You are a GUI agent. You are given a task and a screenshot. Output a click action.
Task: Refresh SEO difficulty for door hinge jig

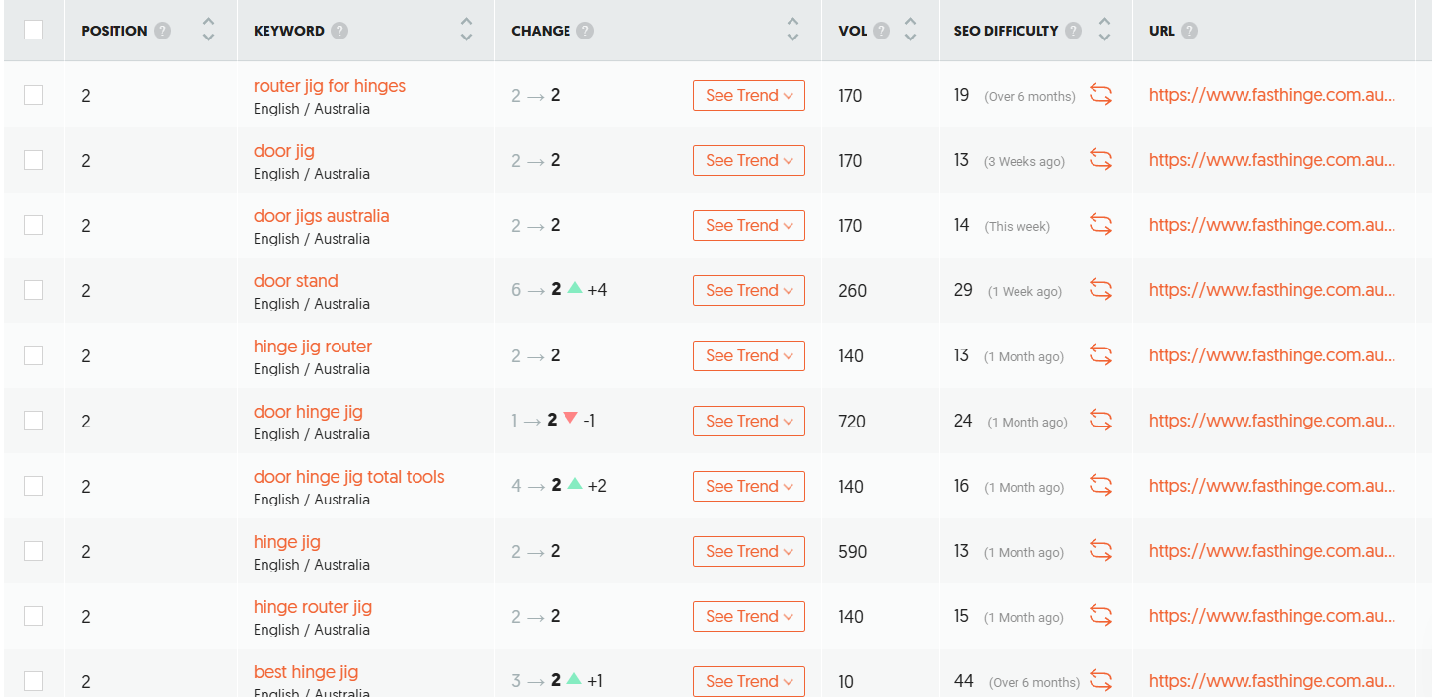(x=1100, y=421)
